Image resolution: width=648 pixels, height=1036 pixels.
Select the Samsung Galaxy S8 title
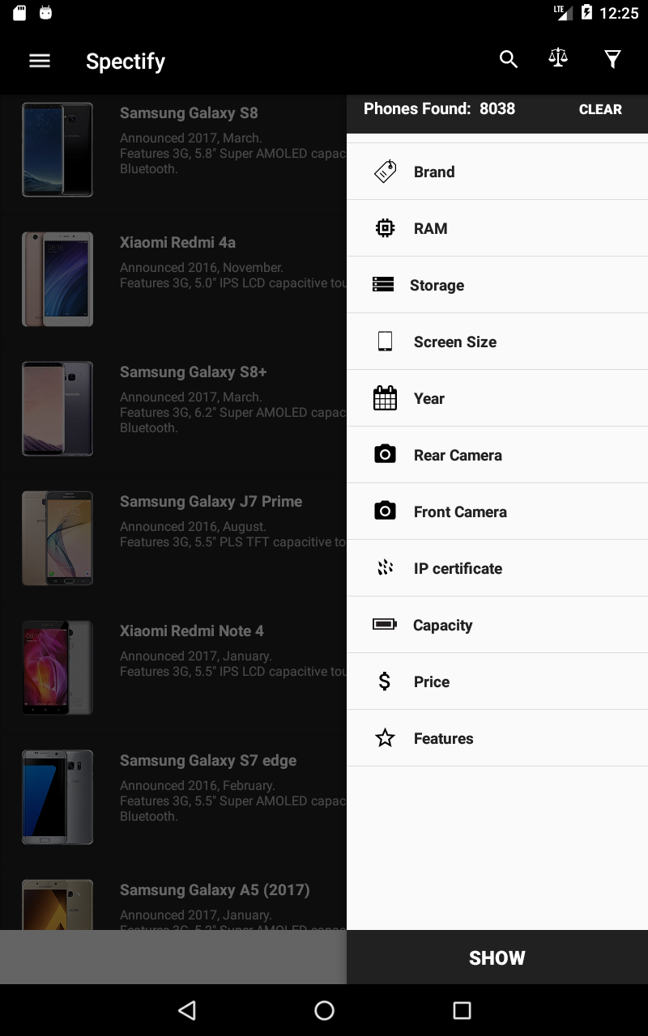[189, 113]
